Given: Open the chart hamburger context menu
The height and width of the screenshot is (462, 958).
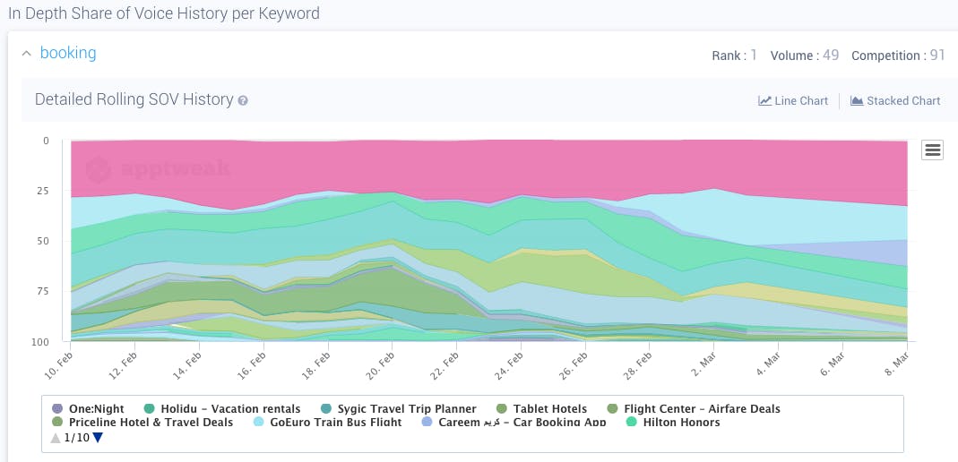Looking at the screenshot, I should [x=932, y=150].
